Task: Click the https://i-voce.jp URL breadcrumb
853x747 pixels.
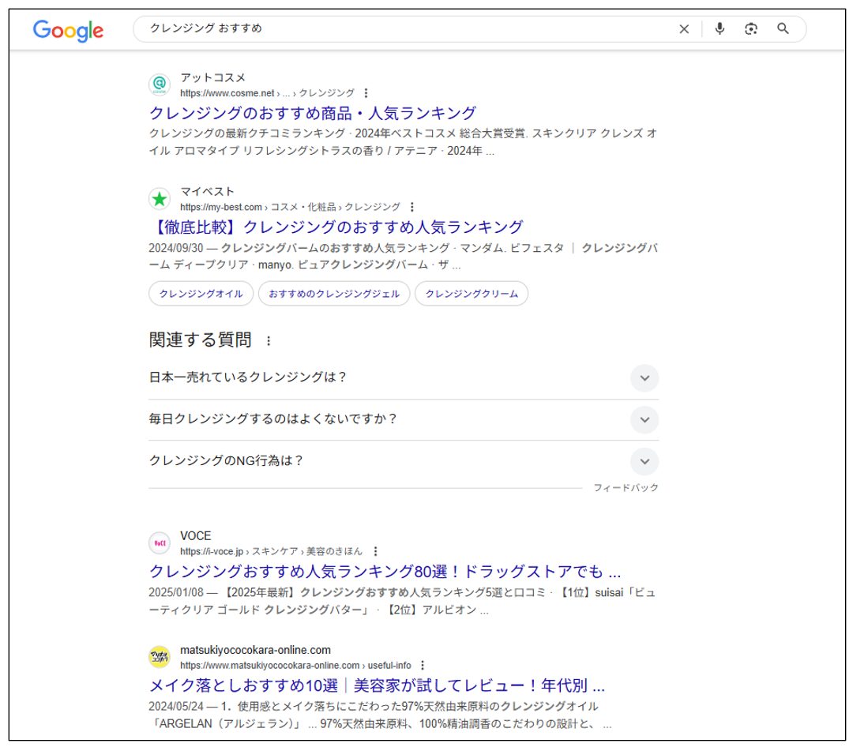Action: (x=271, y=552)
